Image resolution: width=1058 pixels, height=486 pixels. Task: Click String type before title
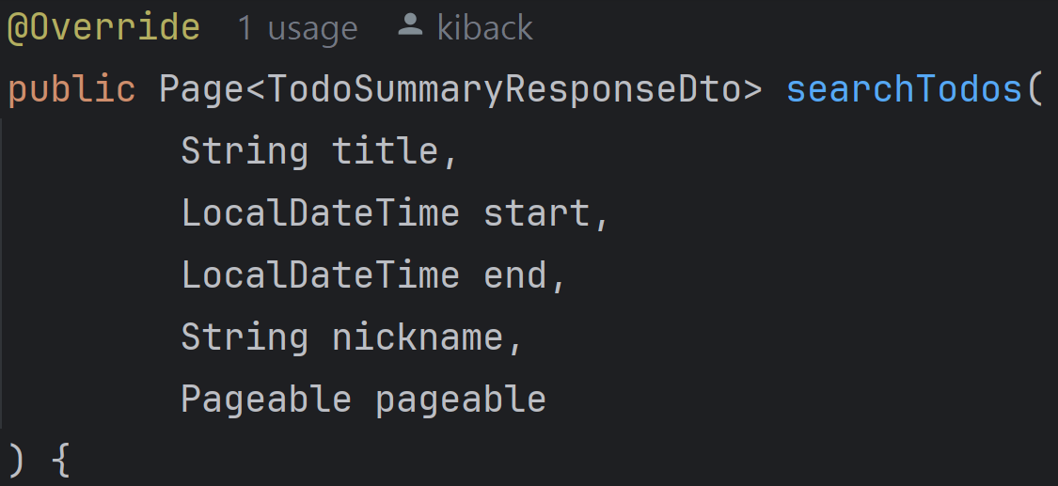(x=245, y=151)
